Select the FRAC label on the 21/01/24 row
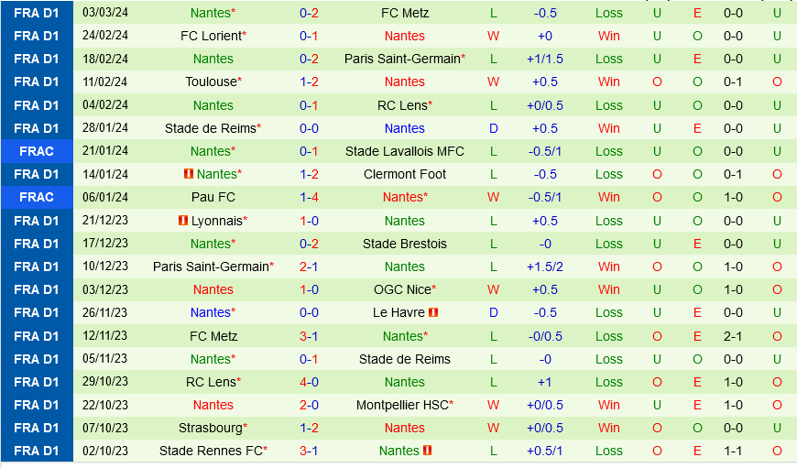Screen dimensions: 797x468 [x=37, y=151]
